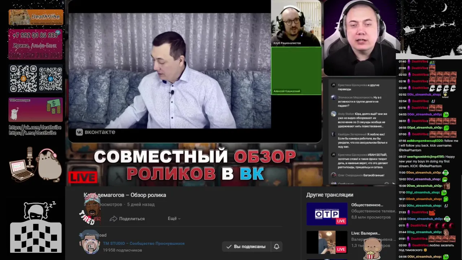Click the crescent moon icon
Screen dimensions: 462x260
444,7
